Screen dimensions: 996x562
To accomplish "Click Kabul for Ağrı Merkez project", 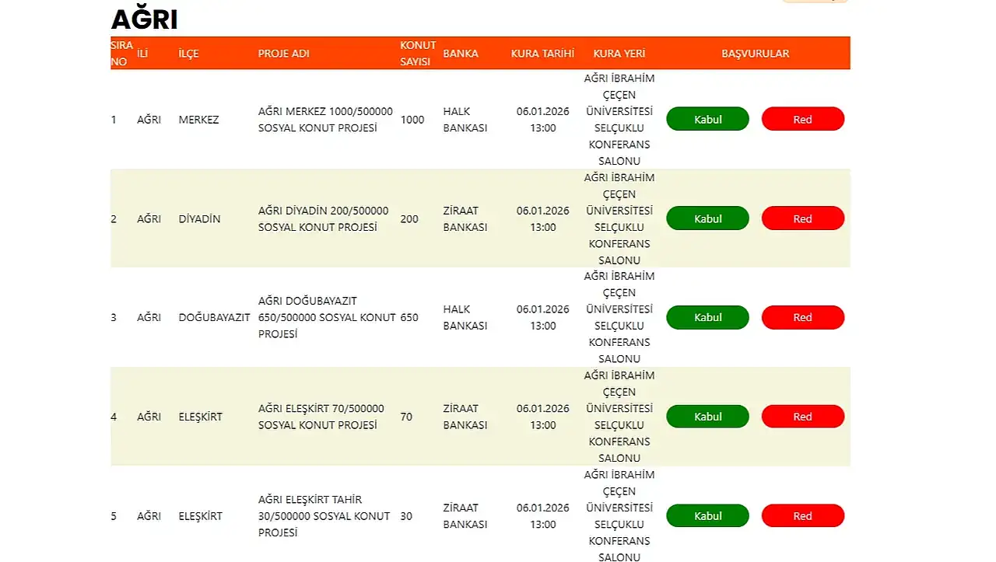I will click(707, 119).
